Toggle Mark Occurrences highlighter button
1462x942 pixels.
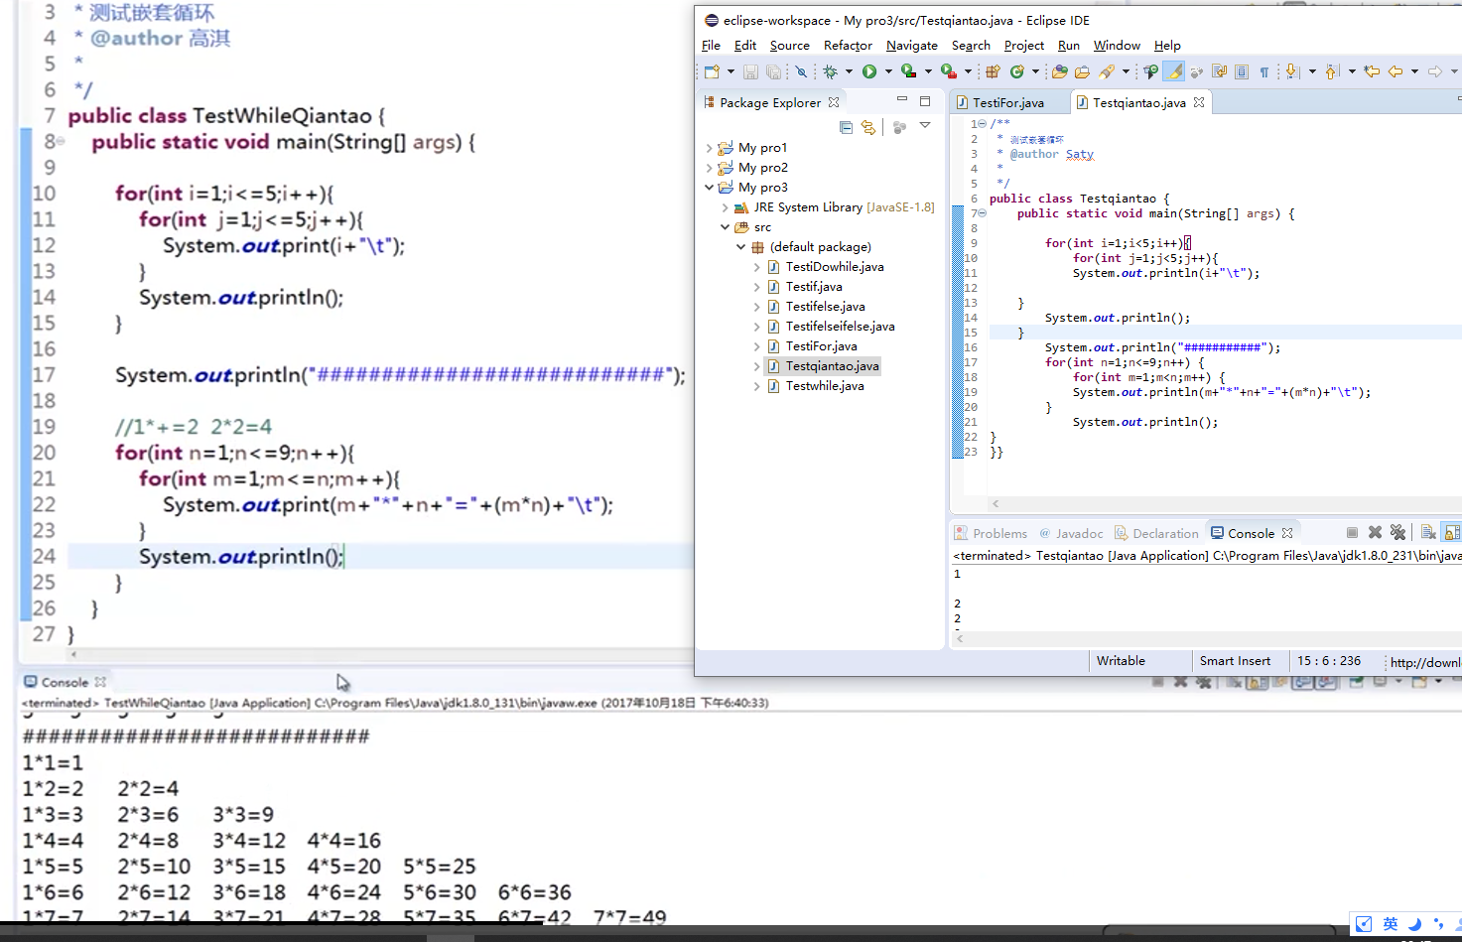tap(1174, 71)
